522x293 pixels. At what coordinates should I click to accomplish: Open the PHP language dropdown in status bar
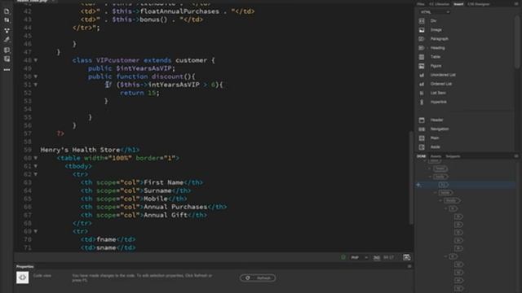pos(359,257)
